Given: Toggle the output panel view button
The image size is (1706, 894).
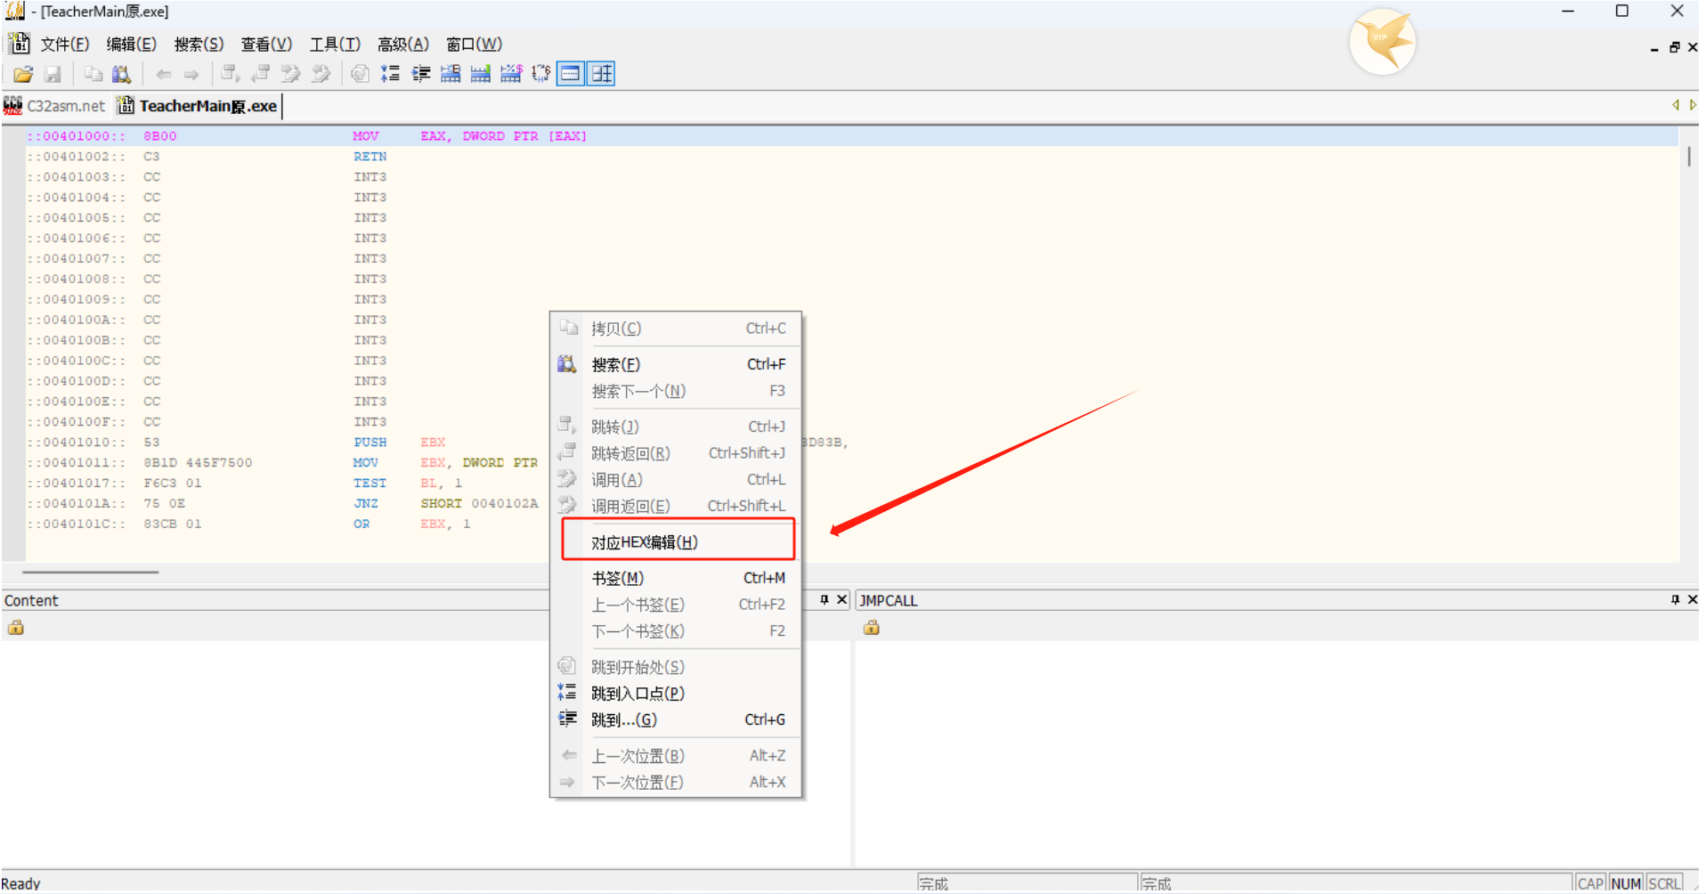Looking at the screenshot, I should pyautogui.click(x=570, y=74).
